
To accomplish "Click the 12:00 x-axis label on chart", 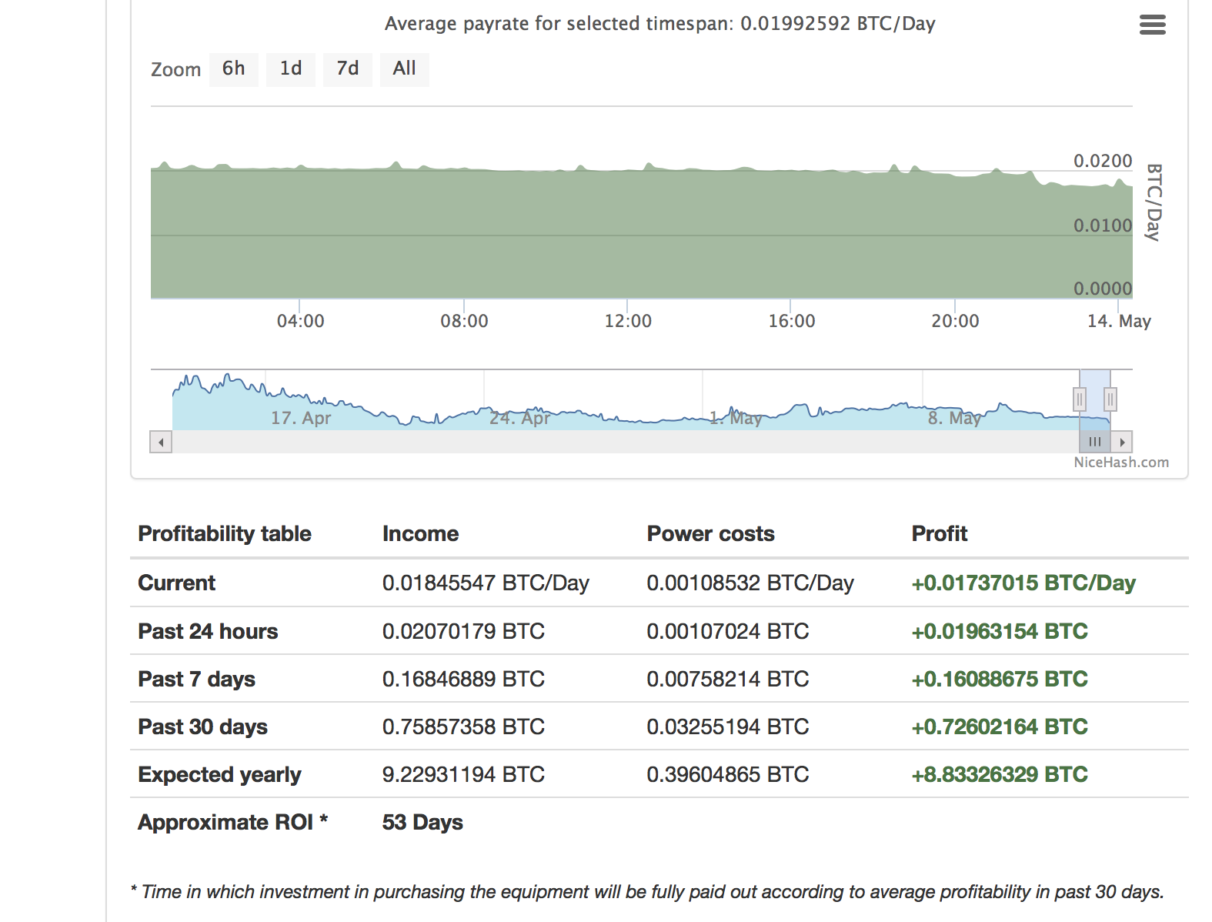I will 627,321.
